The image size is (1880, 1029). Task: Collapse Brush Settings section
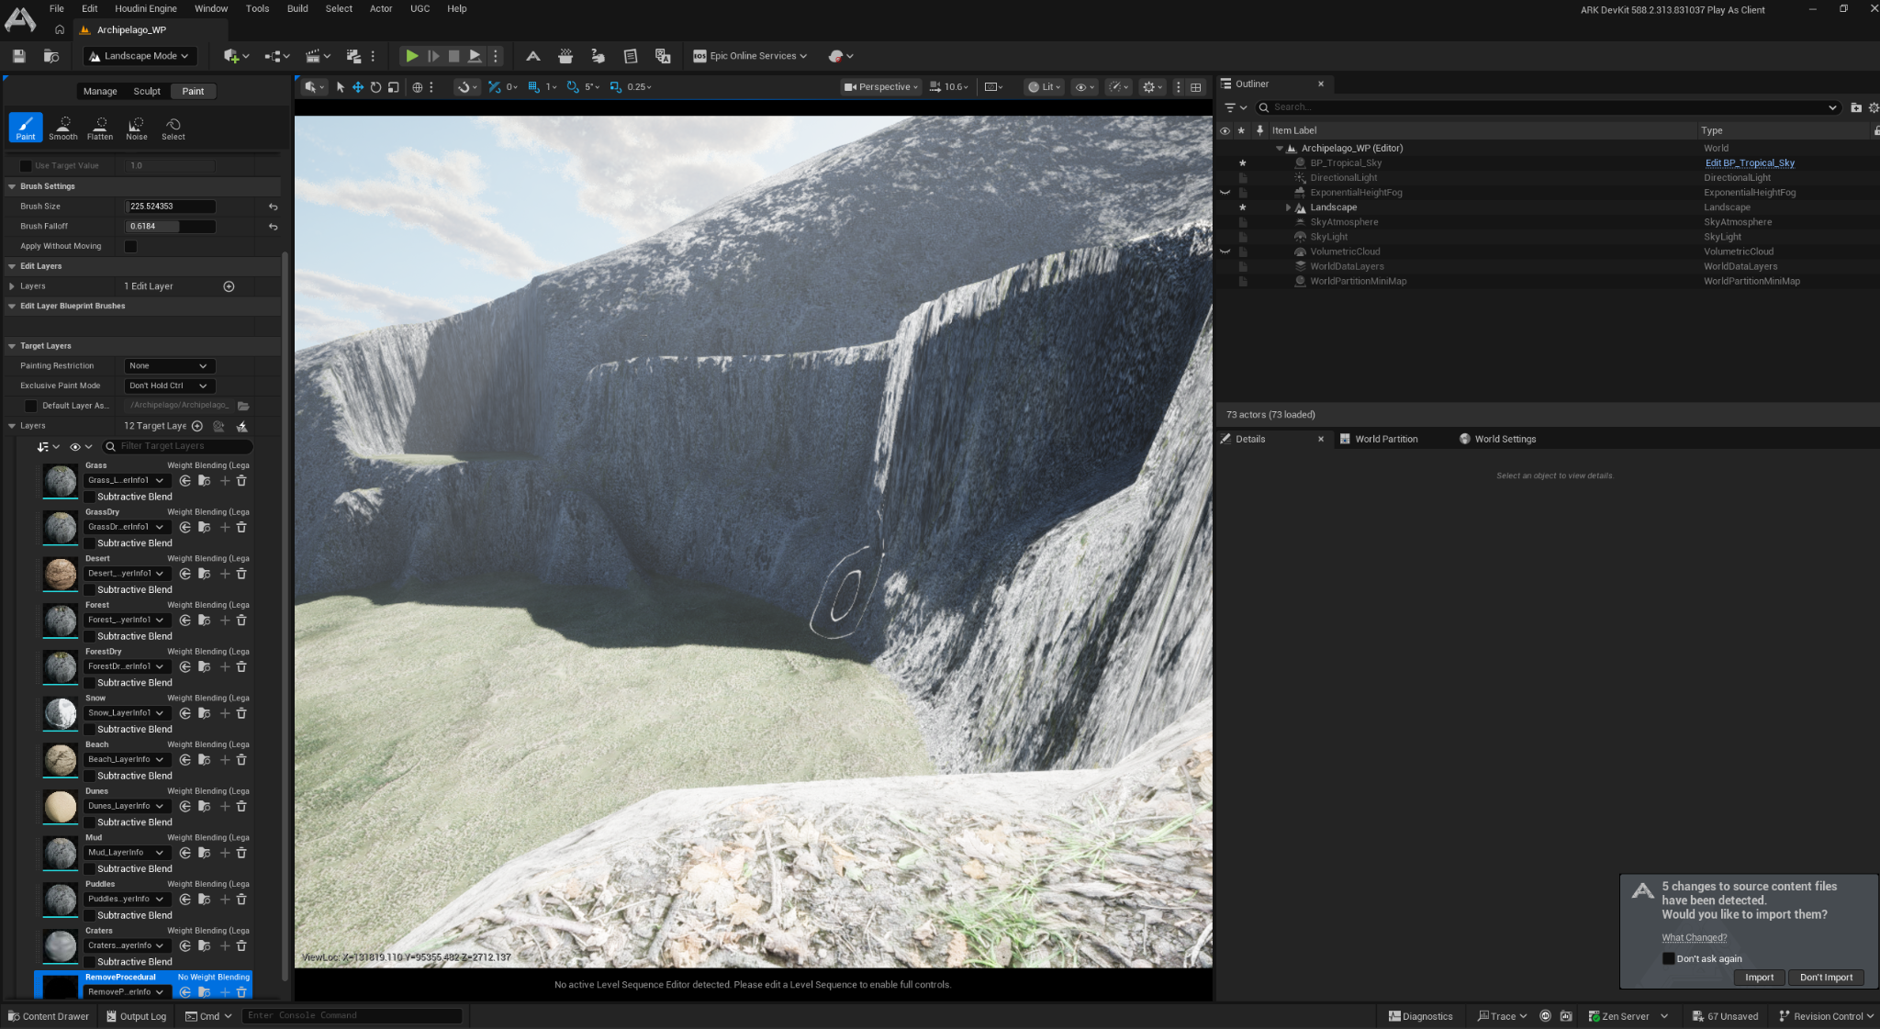pos(12,186)
